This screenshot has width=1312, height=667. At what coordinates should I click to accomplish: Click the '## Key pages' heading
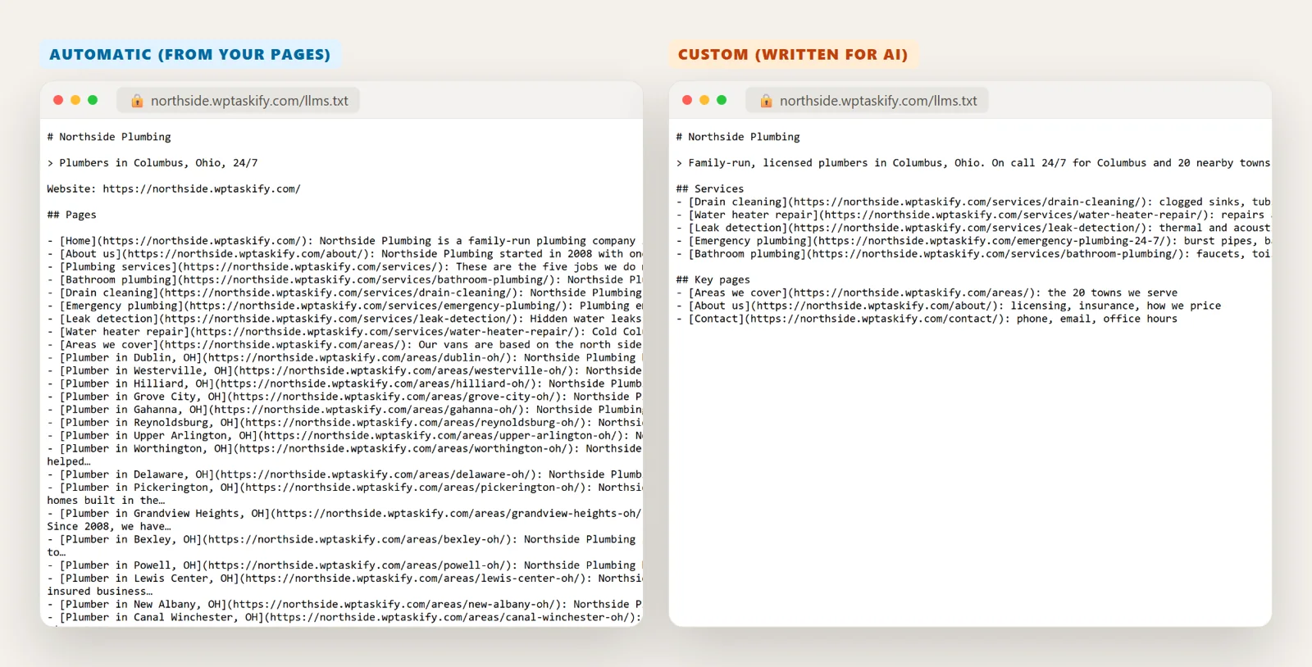713,279
